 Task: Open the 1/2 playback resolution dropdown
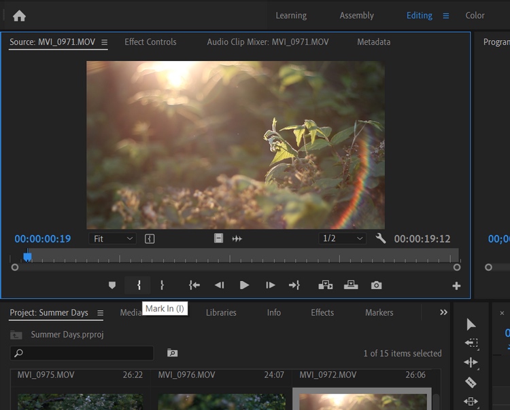[x=343, y=239]
